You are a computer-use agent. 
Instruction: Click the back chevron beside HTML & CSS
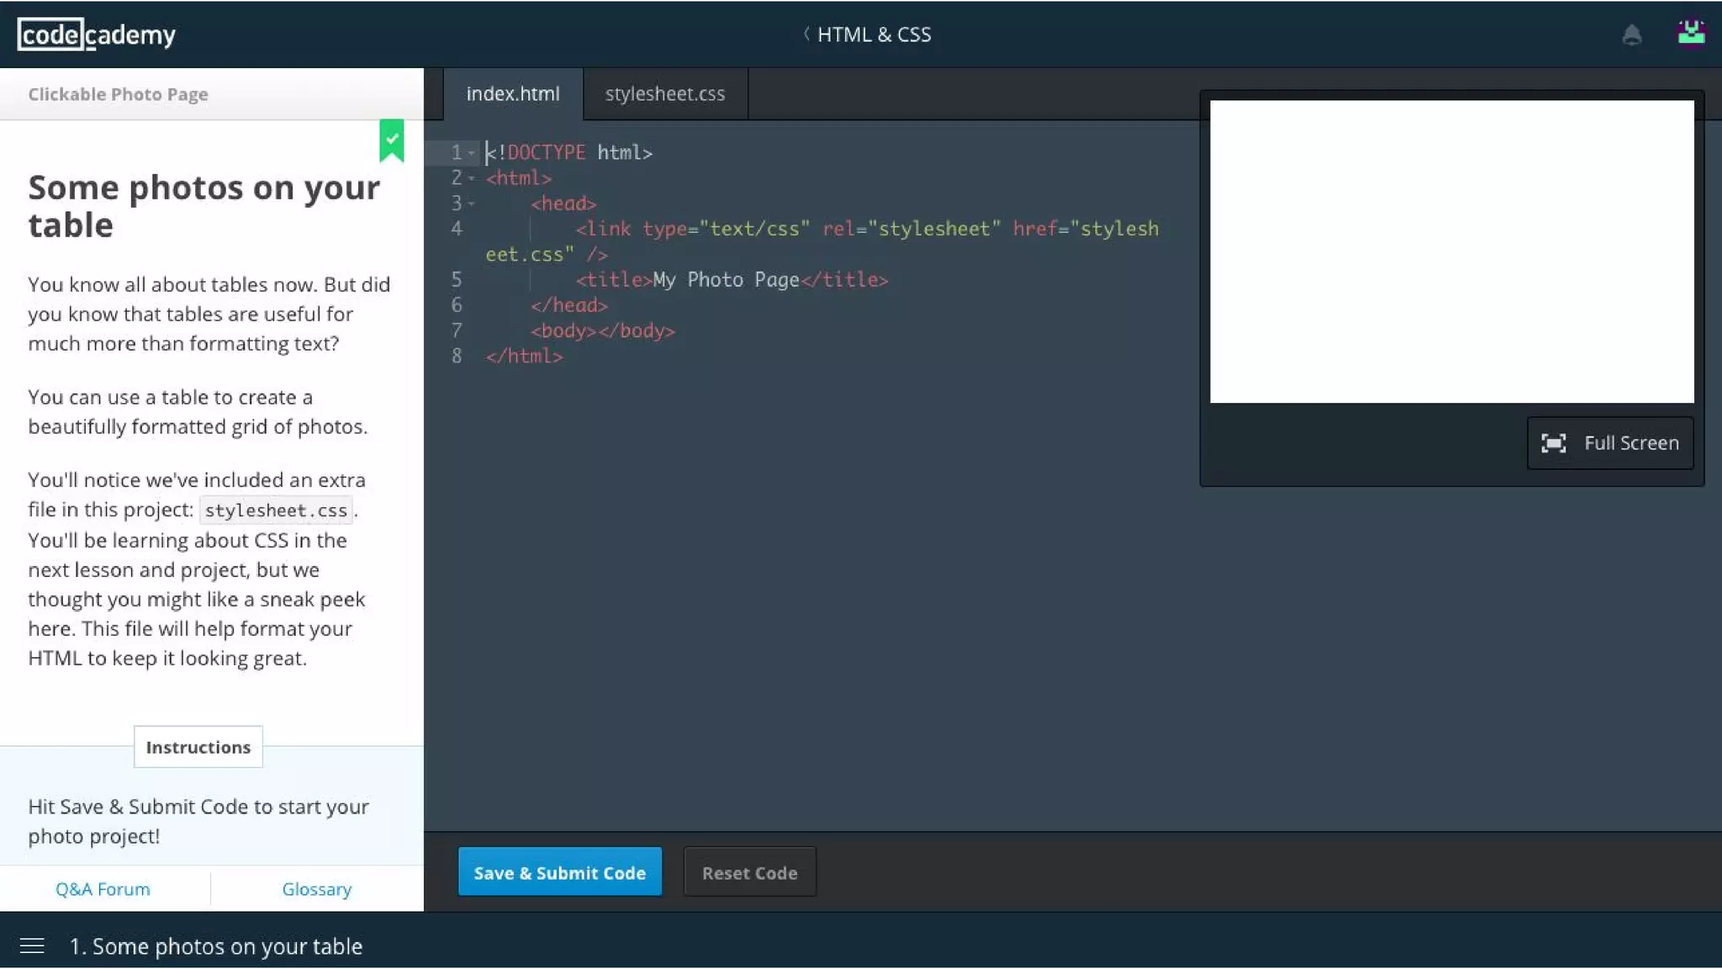point(806,34)
